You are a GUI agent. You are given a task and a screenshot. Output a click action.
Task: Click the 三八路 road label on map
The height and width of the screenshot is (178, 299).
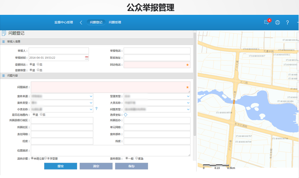tap(244, 82)
